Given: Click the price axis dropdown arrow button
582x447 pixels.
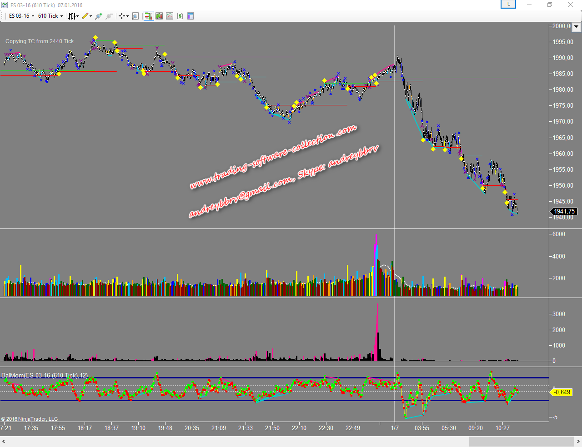Looking at the screenshot, I should (x=576, y=27).
